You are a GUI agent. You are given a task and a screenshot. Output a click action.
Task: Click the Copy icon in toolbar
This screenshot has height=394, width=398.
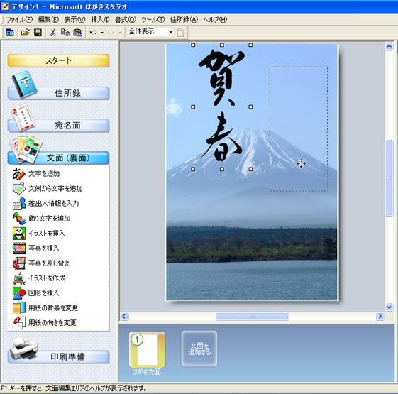pyautogui.click(x=65, y=32)
